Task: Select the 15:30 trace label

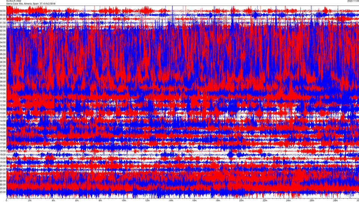Action: point(3,132)
